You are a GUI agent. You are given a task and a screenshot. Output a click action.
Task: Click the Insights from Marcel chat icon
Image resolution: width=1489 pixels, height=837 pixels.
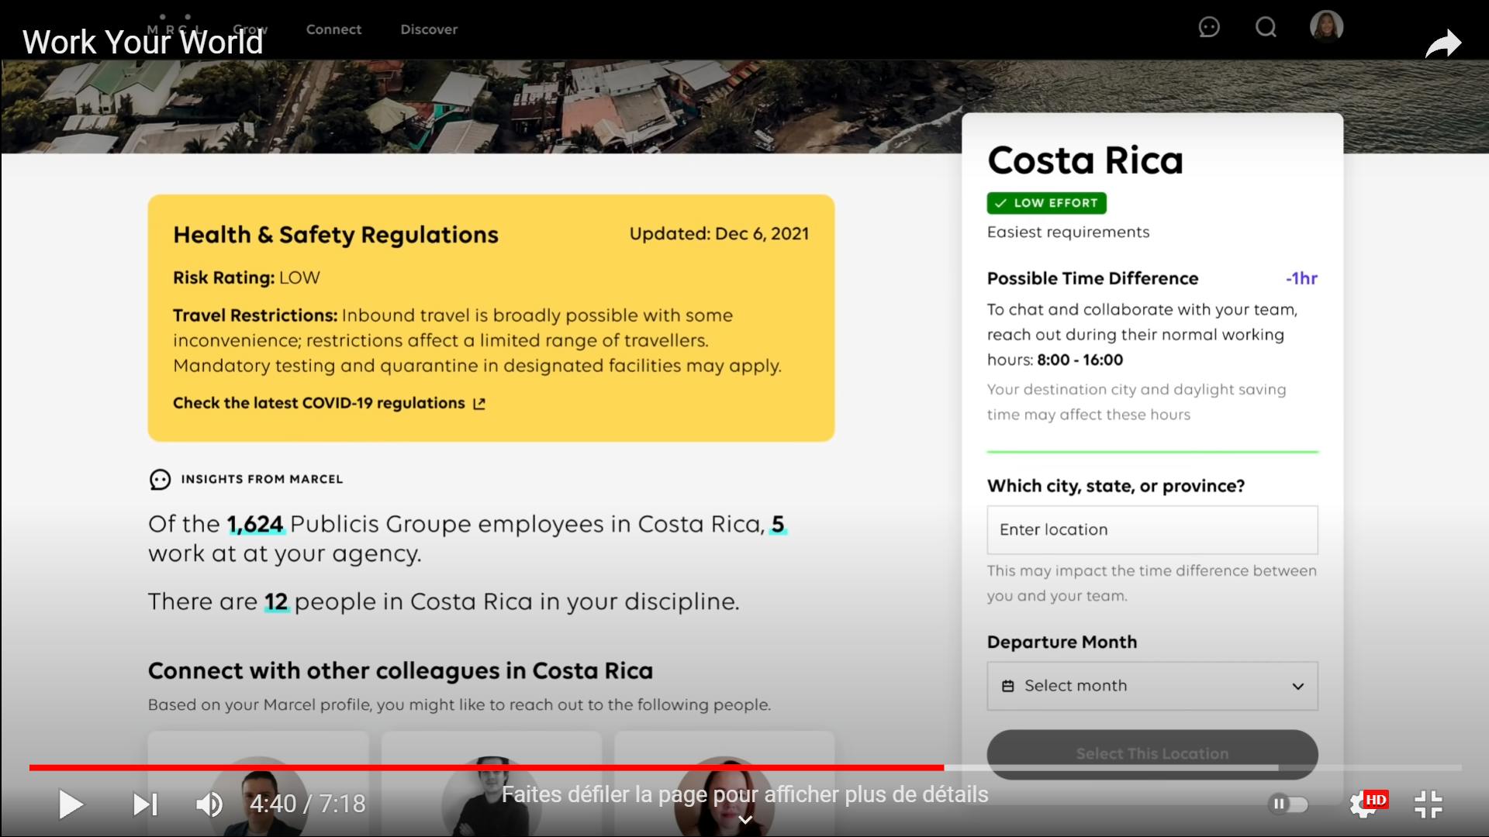(160, 480)
